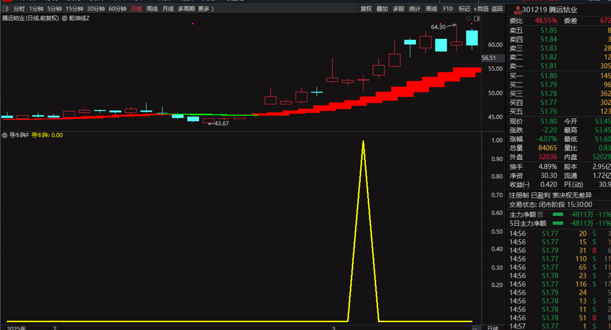Open the list icon next to 主力净额
This screenshot has height=330, width=611.
tap(540, 215)
